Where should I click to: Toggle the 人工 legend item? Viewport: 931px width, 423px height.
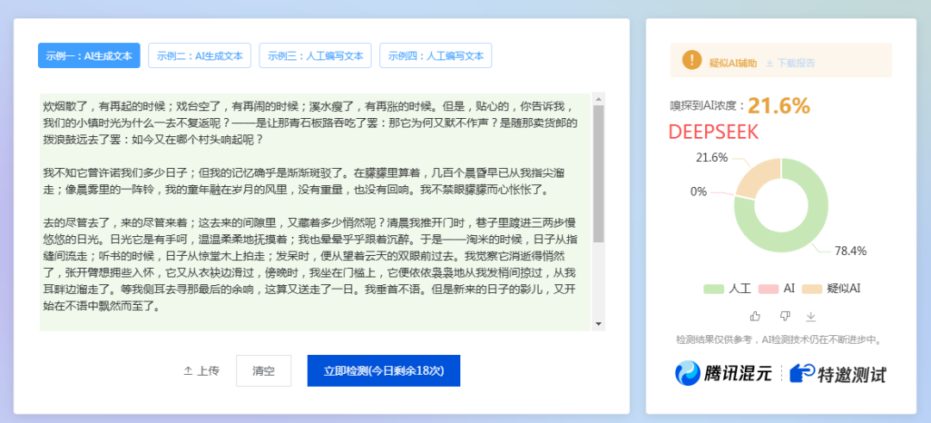[728, 289]
